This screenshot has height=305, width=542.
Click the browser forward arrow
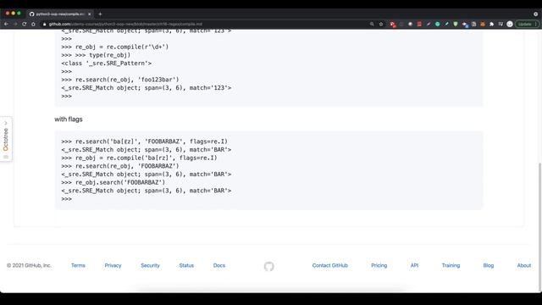point(15,25)
